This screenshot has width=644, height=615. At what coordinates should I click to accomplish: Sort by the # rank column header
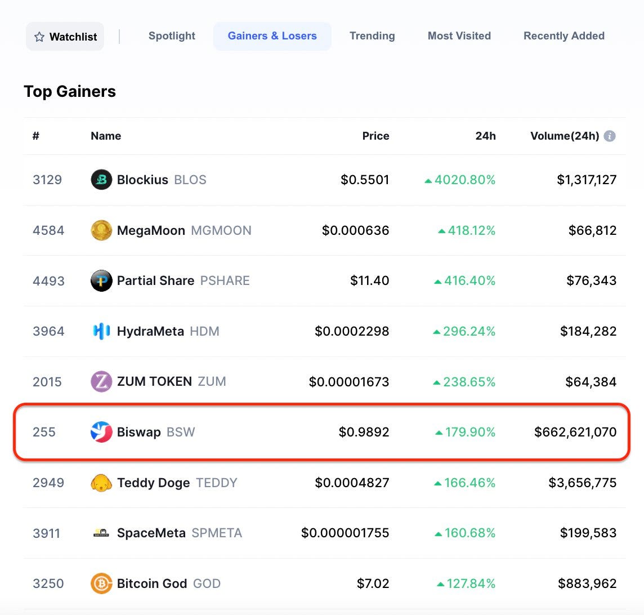(36, 136)
